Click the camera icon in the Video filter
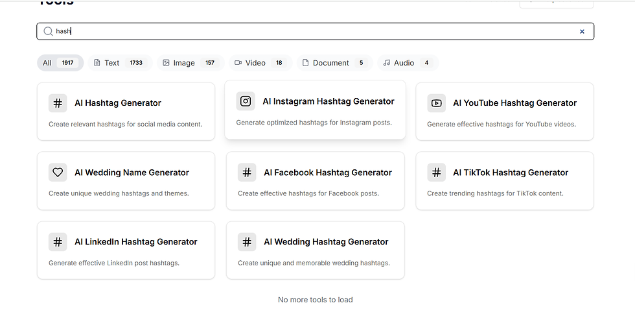 point(238,63)
